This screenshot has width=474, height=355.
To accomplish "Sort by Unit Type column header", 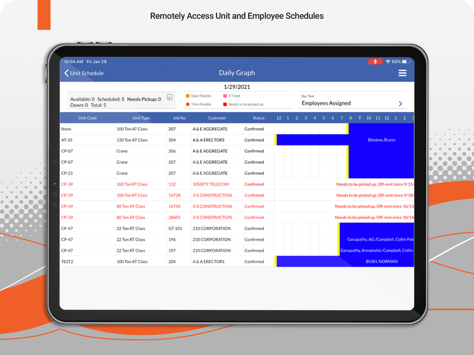I will [141, 118].
